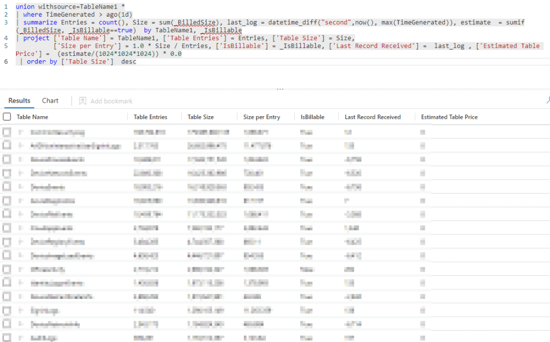Switch to the Results tab

[x=19, y=101]
